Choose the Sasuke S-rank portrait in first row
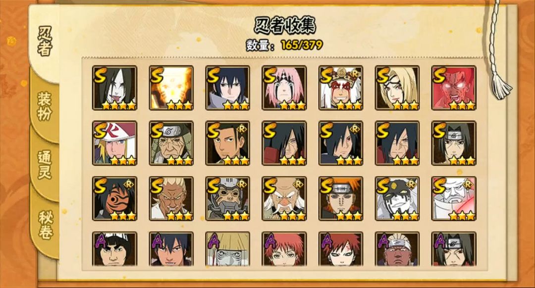Image resolution: width=535 pixels, height=288 pixels. (x=227, y=88)
